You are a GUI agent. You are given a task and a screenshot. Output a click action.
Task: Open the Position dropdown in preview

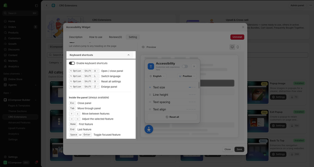[x=187, y=76]
